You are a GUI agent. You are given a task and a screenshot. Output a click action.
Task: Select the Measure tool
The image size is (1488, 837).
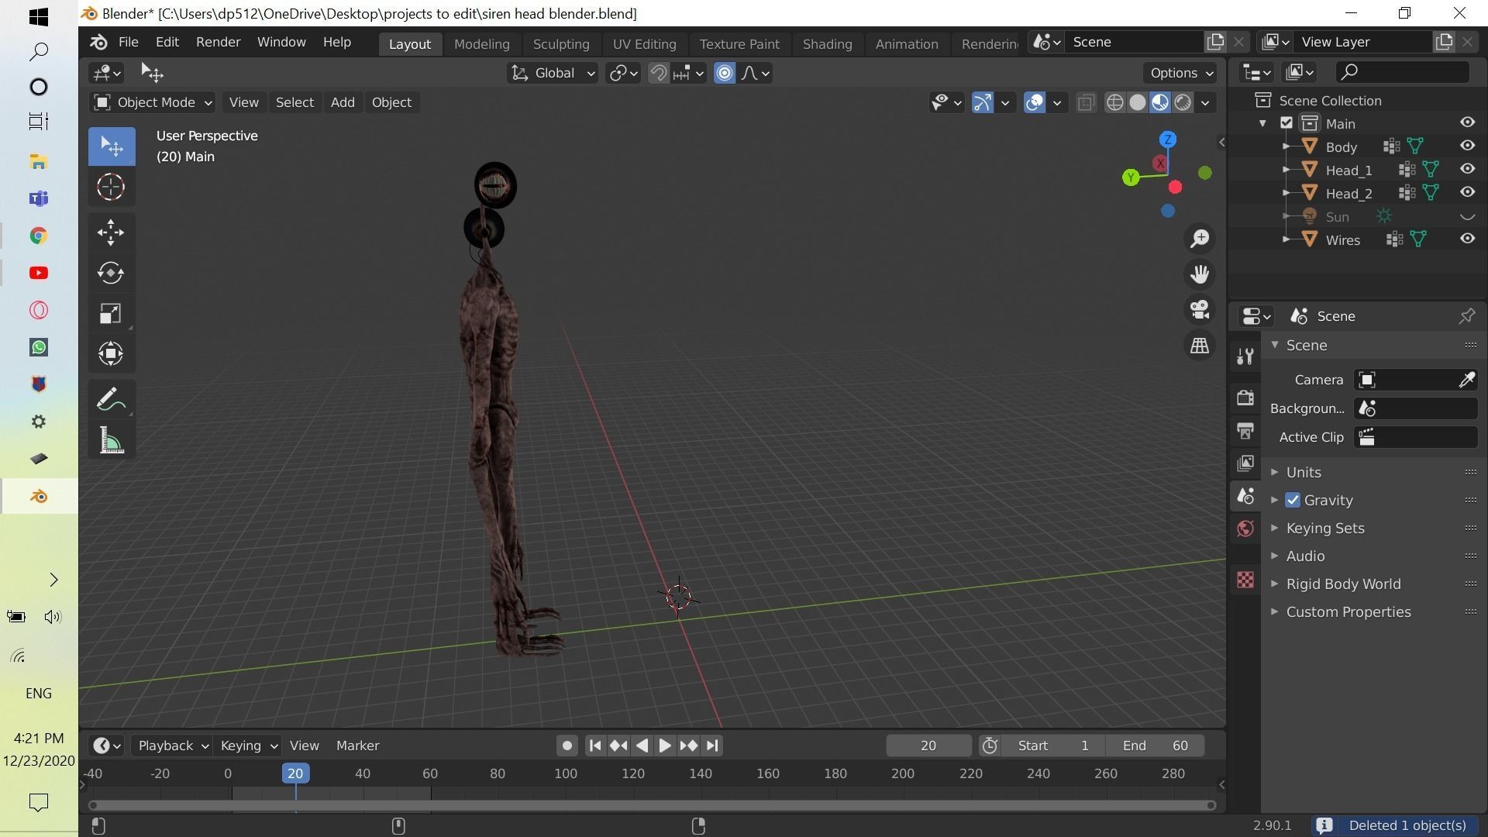[x=112, y=440]
